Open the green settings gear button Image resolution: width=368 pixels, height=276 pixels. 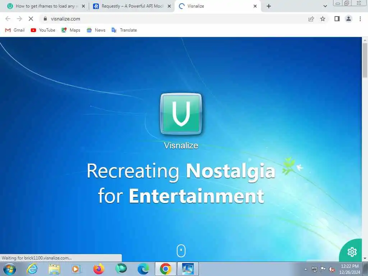pyautogui.click(x=352, y=252)
